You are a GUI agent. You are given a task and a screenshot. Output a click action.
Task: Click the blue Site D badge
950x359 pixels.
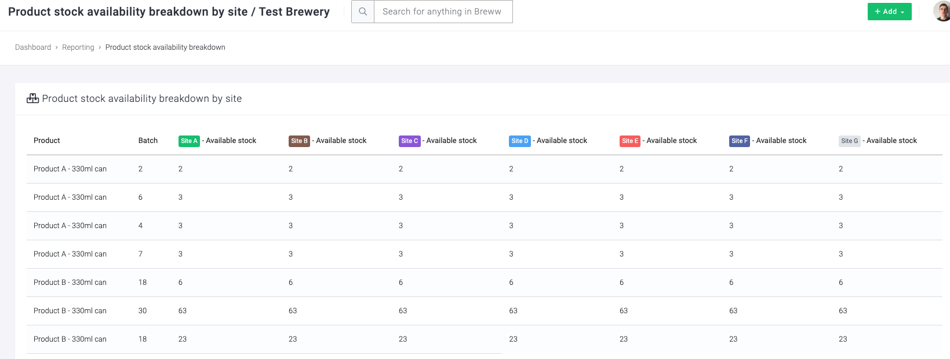tap(520, 141)
